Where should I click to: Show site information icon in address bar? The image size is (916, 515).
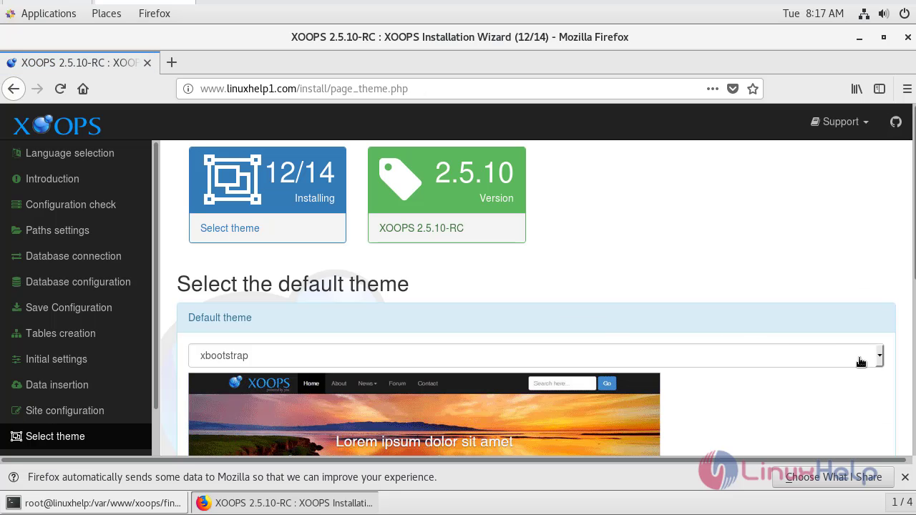[188, 89]
